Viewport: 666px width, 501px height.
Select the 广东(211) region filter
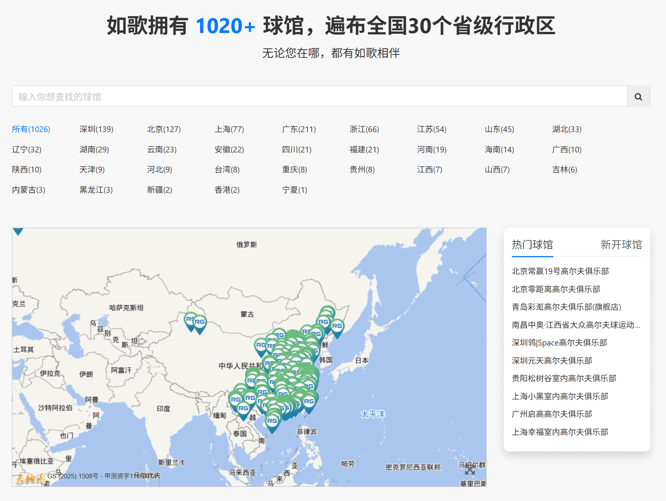(x=299, y=129)
